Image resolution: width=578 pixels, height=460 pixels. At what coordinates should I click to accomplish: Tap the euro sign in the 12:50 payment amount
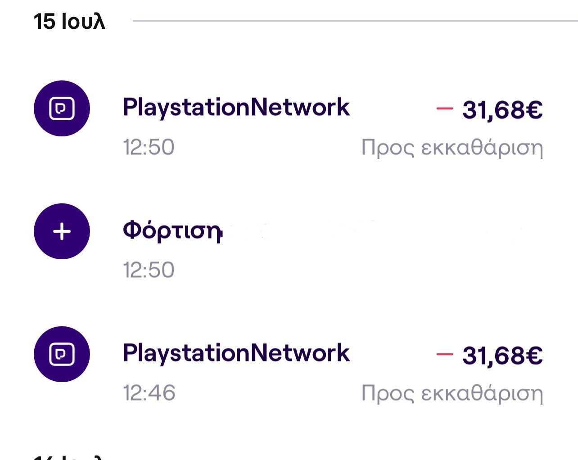tap(534, 109)
